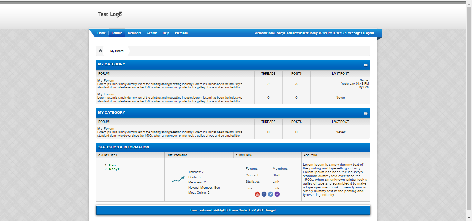Click the Logout link
This screenshot has width=472, height=221.
pos(369,33)
